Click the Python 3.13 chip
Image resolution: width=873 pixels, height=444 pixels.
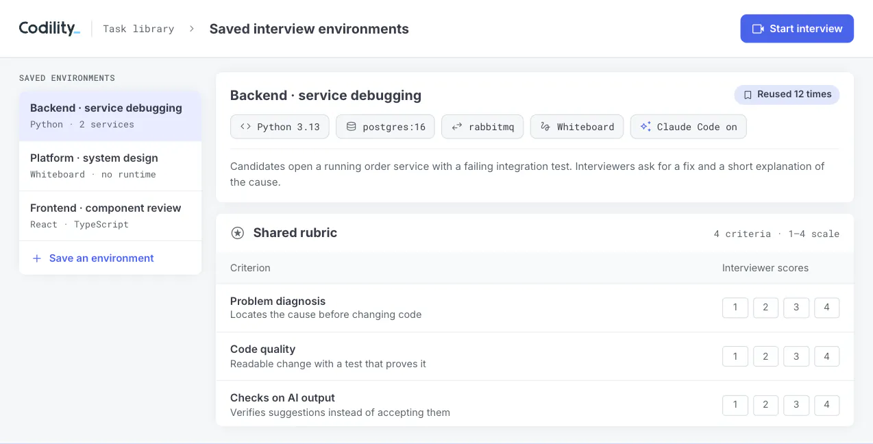pos(280,127)
